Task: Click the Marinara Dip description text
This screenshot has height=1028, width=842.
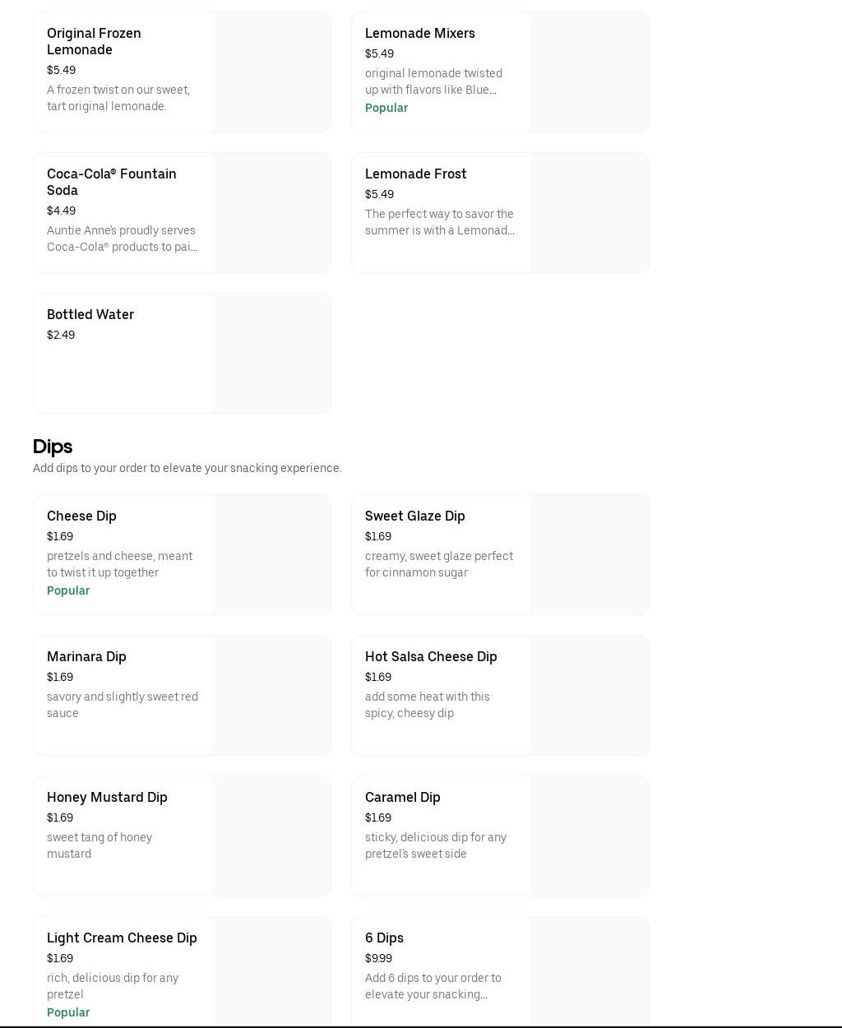Action: (122, 705)
